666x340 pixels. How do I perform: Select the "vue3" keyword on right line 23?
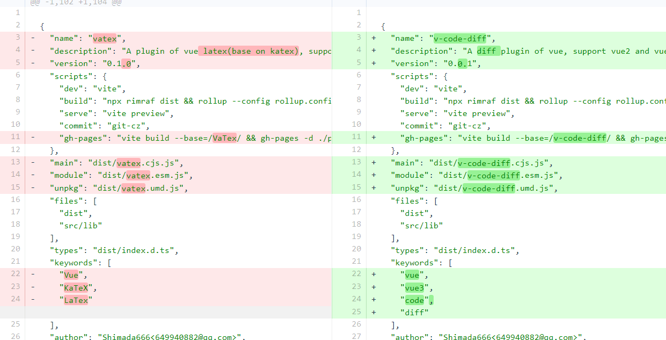(x=414, y=287)
